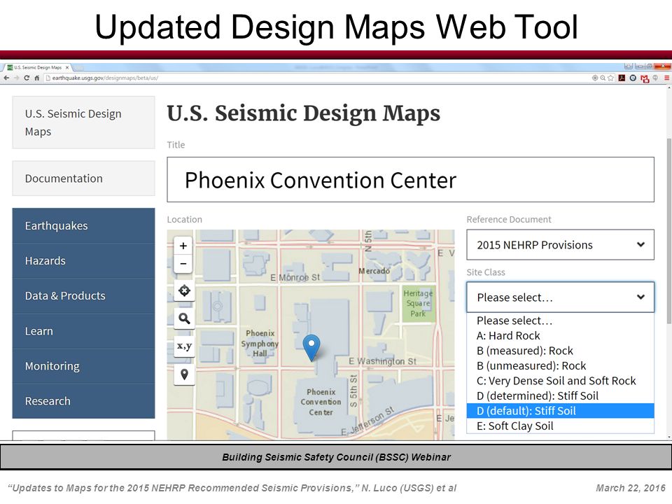Click the Site Class dropdown box

click(x=560, y=297)
